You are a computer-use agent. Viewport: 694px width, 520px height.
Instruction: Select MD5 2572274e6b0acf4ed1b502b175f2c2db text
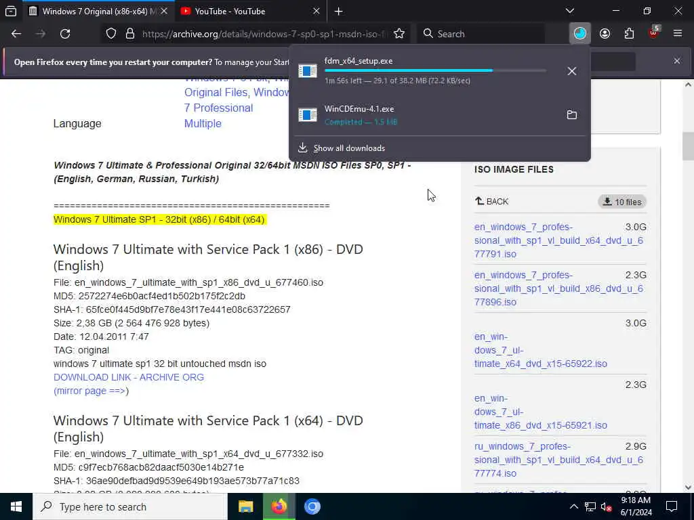point(149,296)
